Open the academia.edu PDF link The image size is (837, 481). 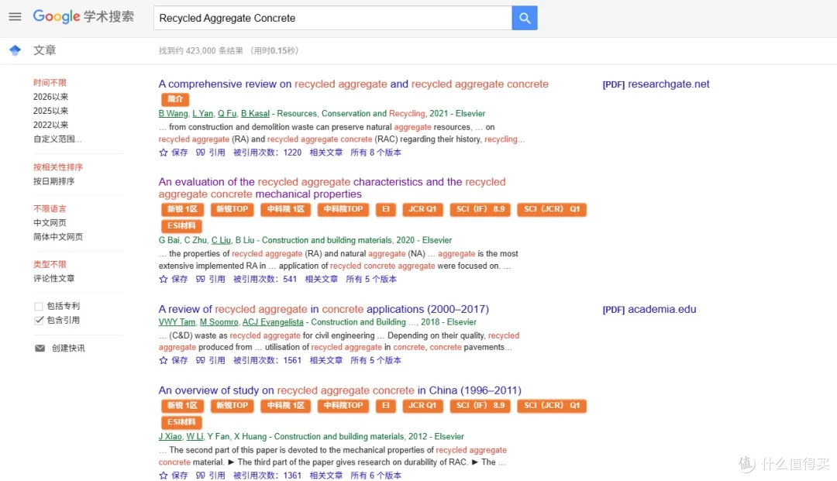pos(649,309)
